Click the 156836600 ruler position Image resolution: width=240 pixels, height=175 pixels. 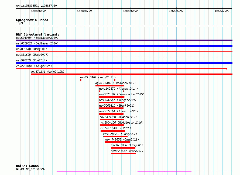click(x=38, y=11)
